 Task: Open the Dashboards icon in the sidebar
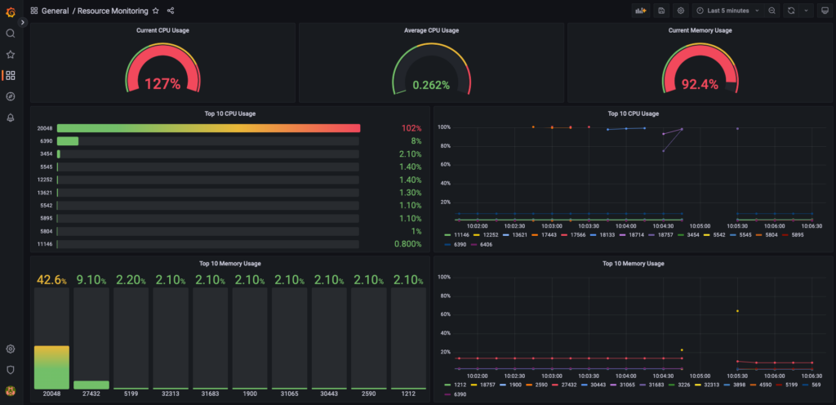(x=10, y=75)
